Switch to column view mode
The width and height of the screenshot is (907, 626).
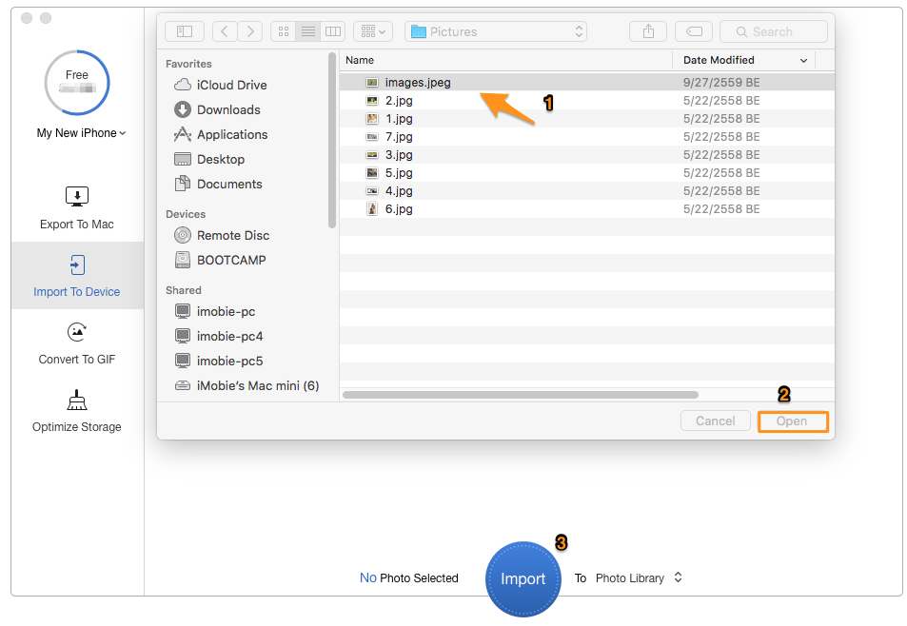(332, 31)
